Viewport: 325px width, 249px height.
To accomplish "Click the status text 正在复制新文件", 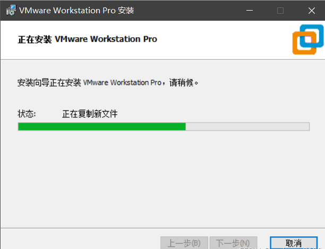I will [x=90, y=114].
